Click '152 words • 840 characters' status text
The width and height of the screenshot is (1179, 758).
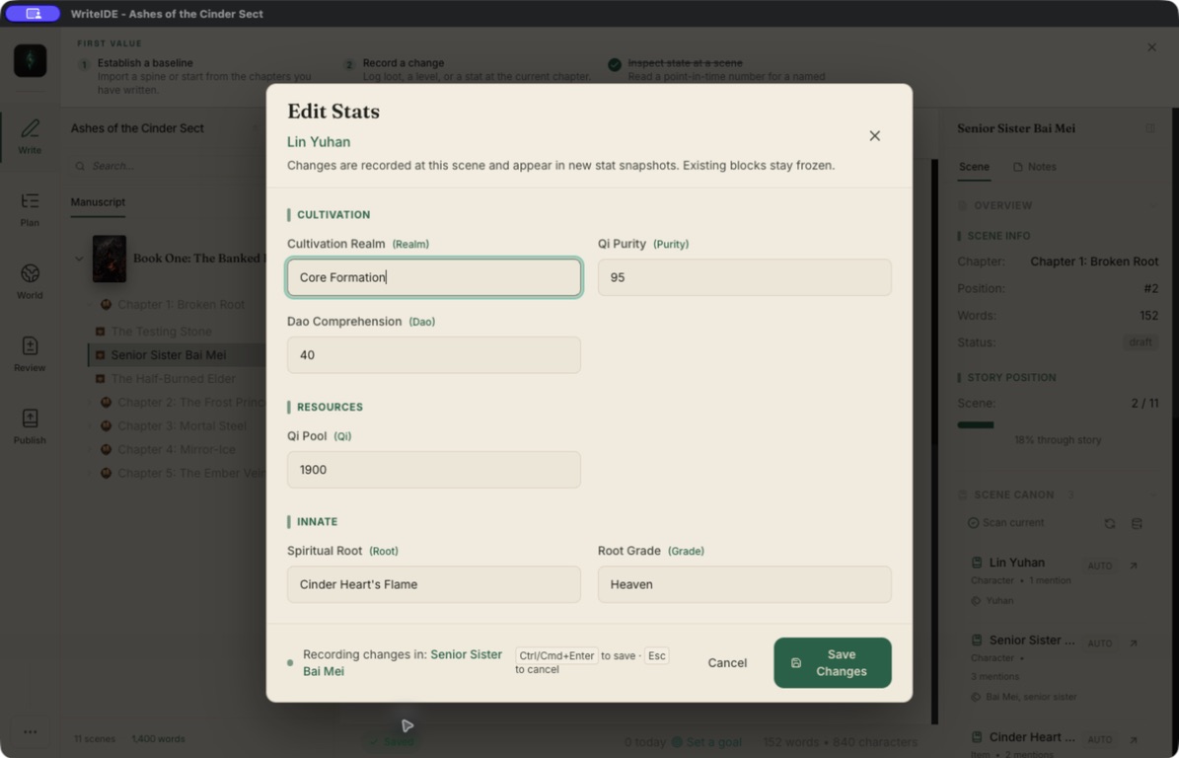tap(840, 742)
